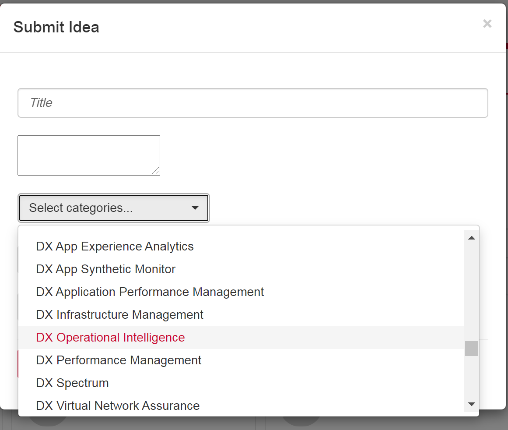Open the Select categories dropdown
This screenshot has width=508, height=430.
click(113, 208)
